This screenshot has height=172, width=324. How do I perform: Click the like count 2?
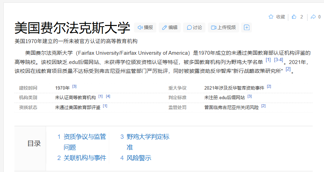click(301, 17)
